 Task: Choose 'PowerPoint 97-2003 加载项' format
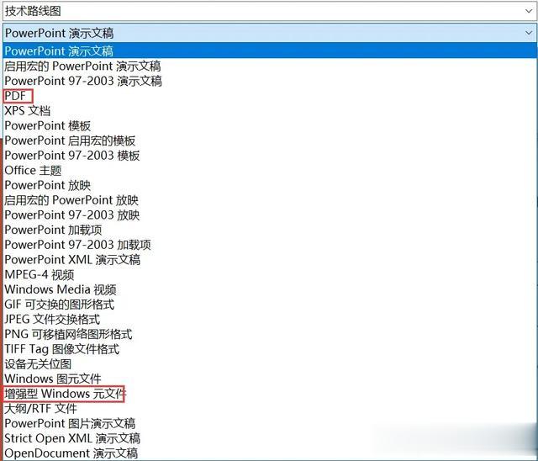click(x=270, y=245)
